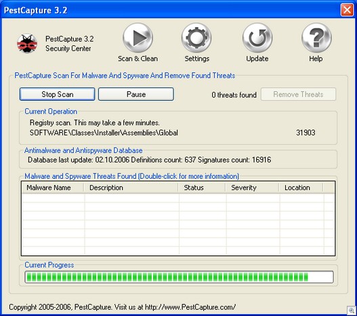Click the copyright line with http://www.PestCapture.com/
This screenshot has width=357, height=316.
(x=122, y=307)
